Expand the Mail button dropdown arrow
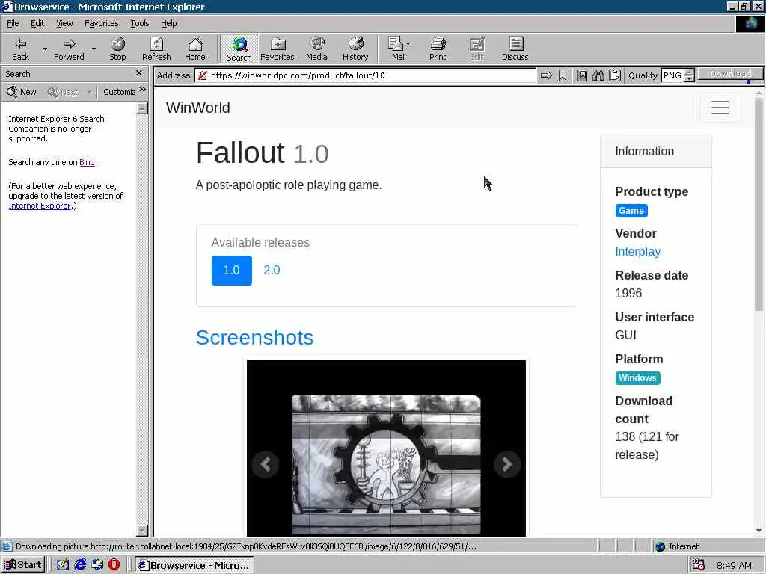 [x=408, y=44]
